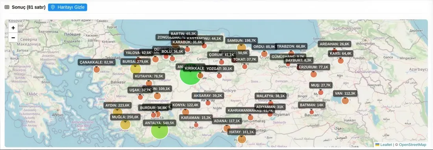Viewport: 433px width, 150px height.
Task: Select the BARTIN: 65,3K label
Action: (x=183, y=34)
